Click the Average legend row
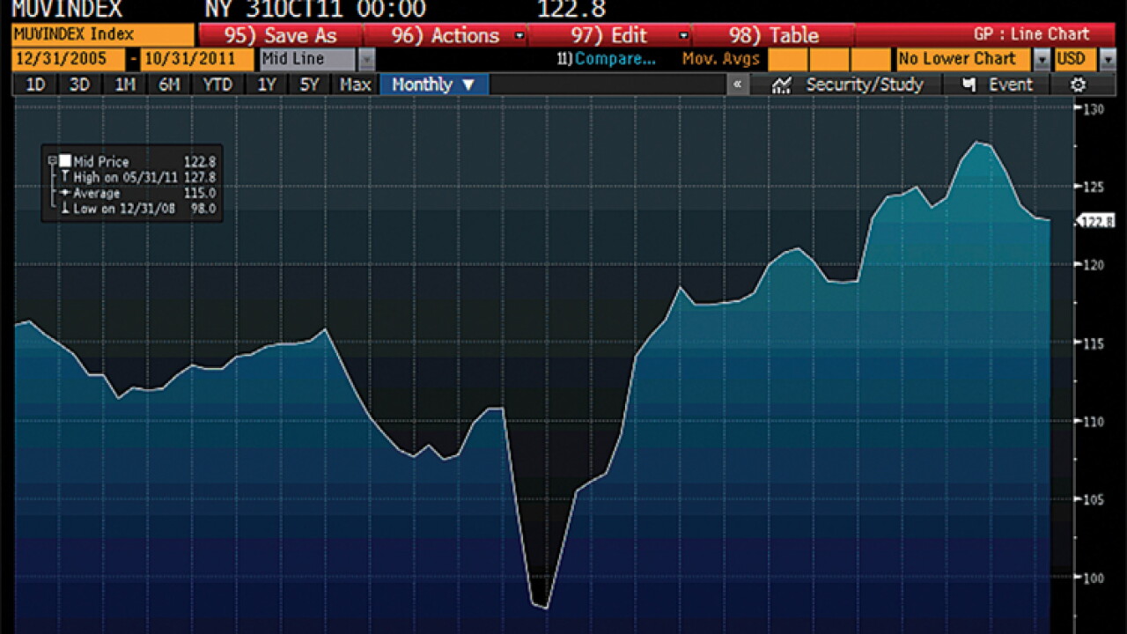Image resolution: width=1127 pixels, height=634 pixels. coord(97,193)
